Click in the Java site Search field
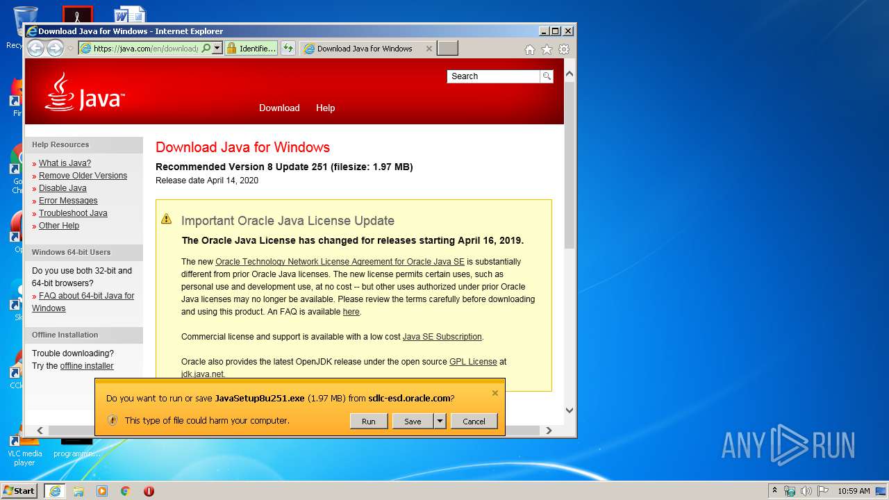 (493, 76)
